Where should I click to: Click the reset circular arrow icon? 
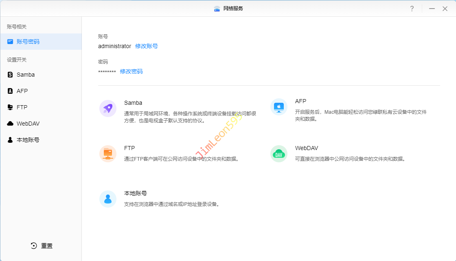coord(34,246)
